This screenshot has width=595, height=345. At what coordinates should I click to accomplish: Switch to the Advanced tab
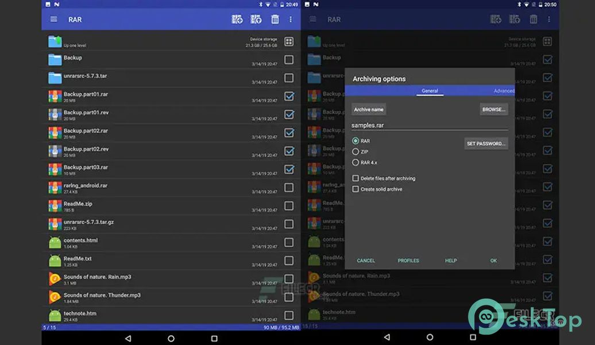(504, 91)
